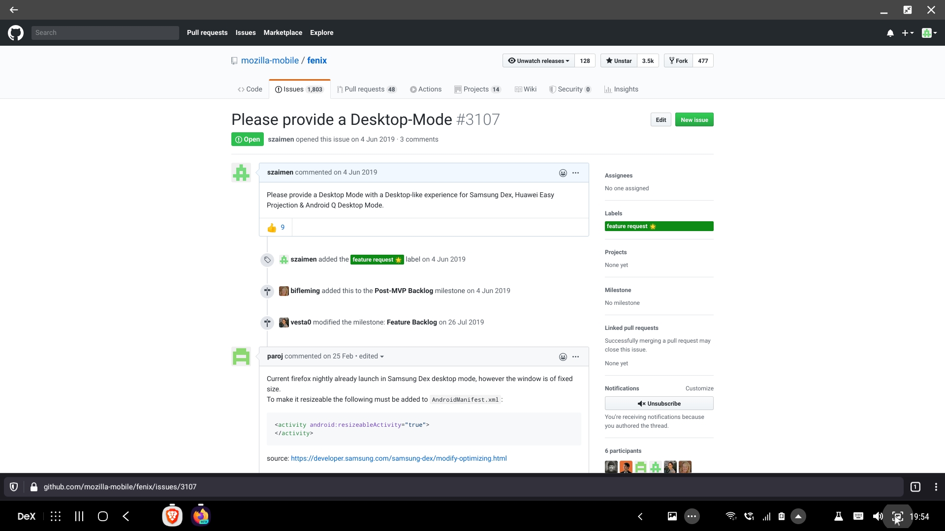Unstar the fenix repository
This screenshot has height=531, width=945.
pos(619,61)
